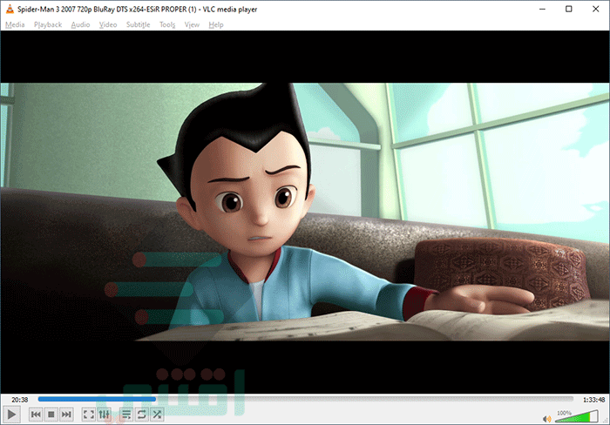Open the Audio menu

click(x=80, y=24)
